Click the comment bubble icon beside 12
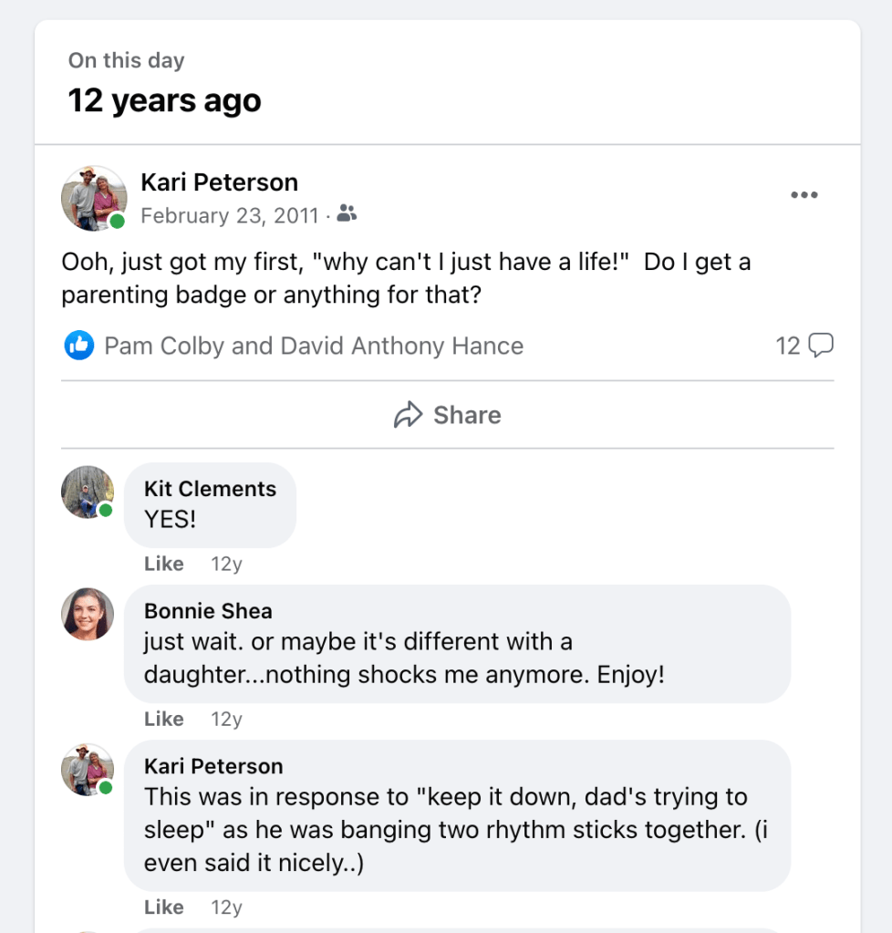The image size is (892, 933). click(821, 346)
